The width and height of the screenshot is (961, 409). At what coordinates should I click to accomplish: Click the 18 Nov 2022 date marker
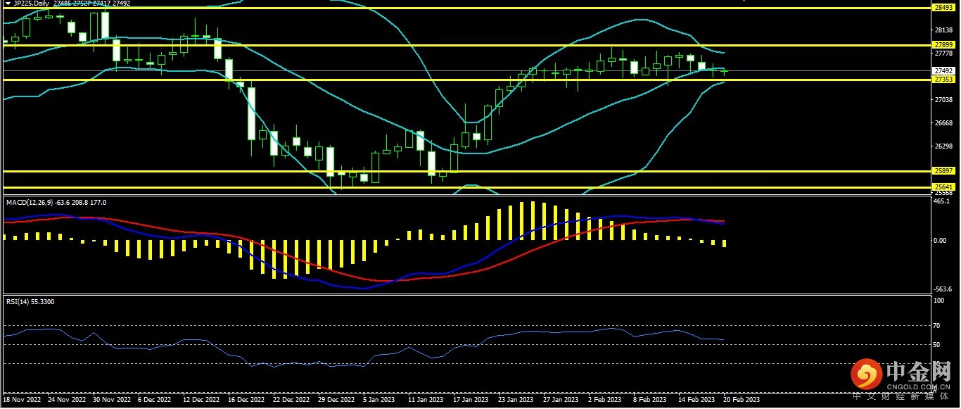click(x=23, y=400)
